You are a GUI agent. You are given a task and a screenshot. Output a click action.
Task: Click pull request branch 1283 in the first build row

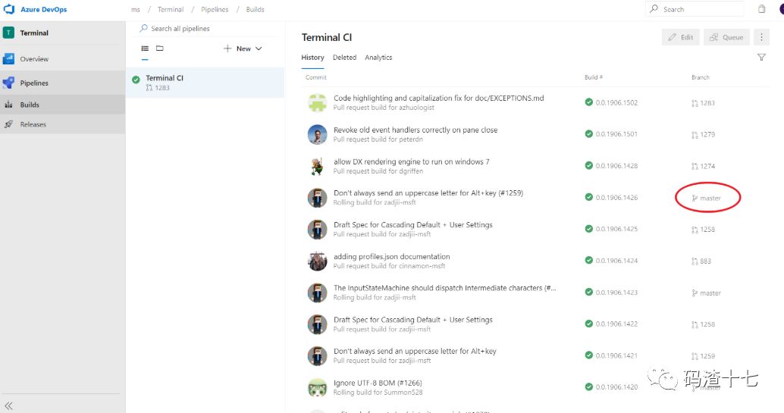pyautogui.click(x=703, y=103)
